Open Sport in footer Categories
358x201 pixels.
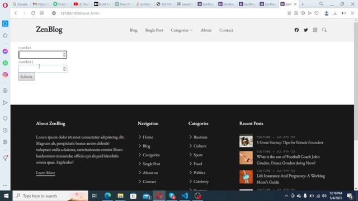coord(197,155)
